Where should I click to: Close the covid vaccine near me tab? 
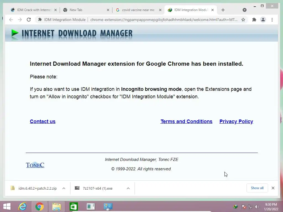pos(160,10)
